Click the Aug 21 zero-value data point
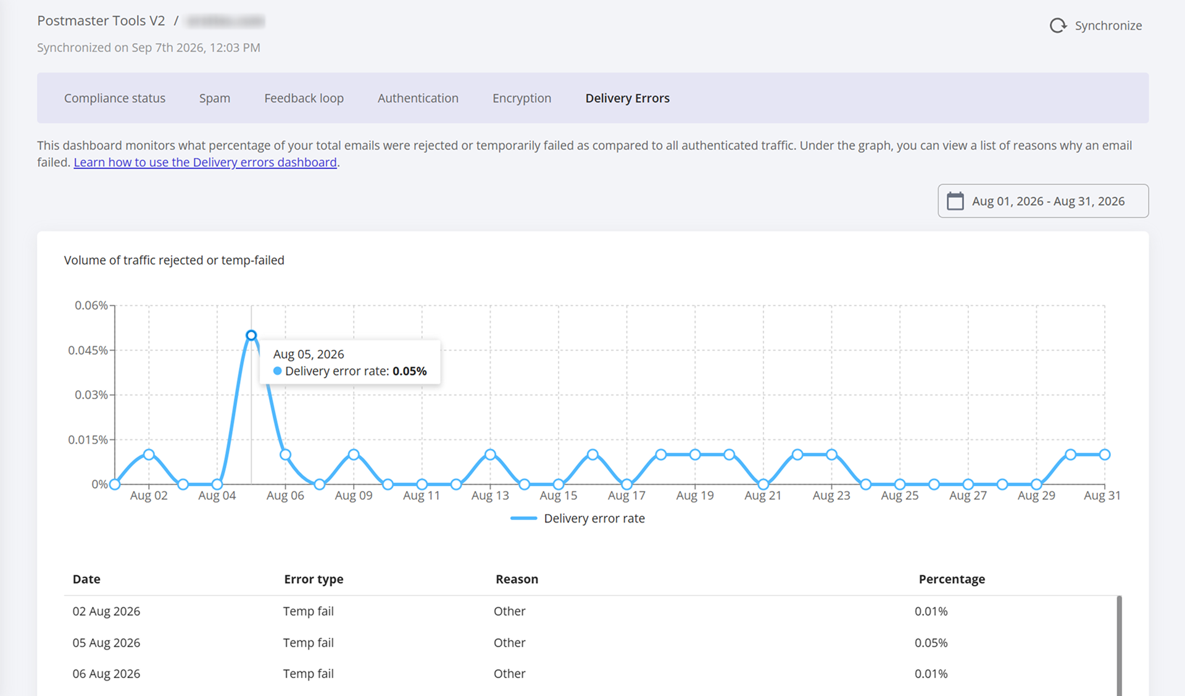The width and height of the screenshot is (1185, 696). 763,484
